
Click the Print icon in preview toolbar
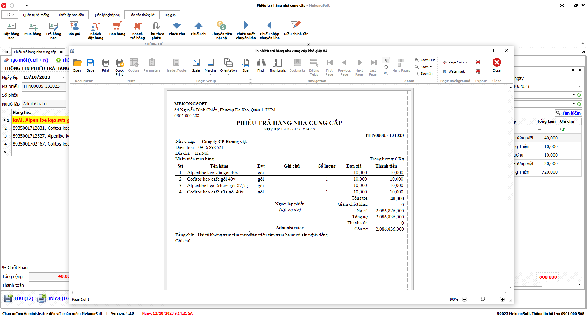coord(105,66)
